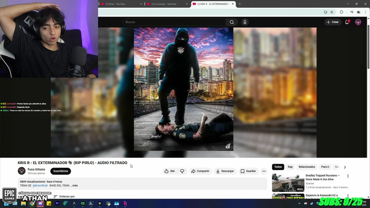Close the Paisa - YouTube tab
Screen dimensions: 370x208
(x=141, y=4)
